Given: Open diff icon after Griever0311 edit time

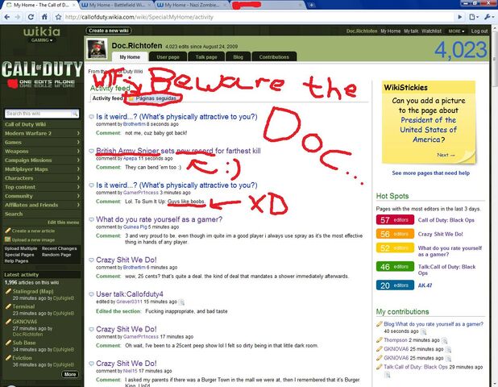Looking at the screenshot, I should coord(181,302).
